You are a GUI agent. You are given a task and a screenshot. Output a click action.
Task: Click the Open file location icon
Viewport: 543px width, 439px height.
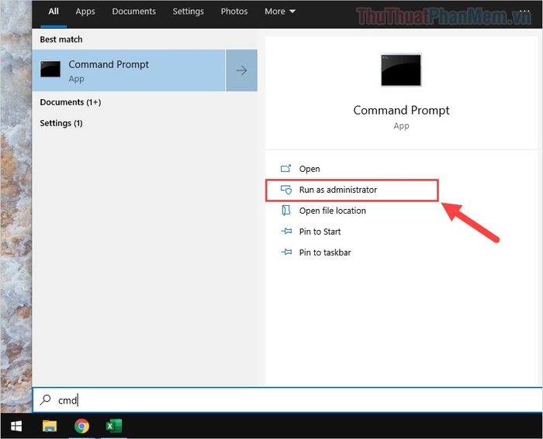(x=286, y=211)
